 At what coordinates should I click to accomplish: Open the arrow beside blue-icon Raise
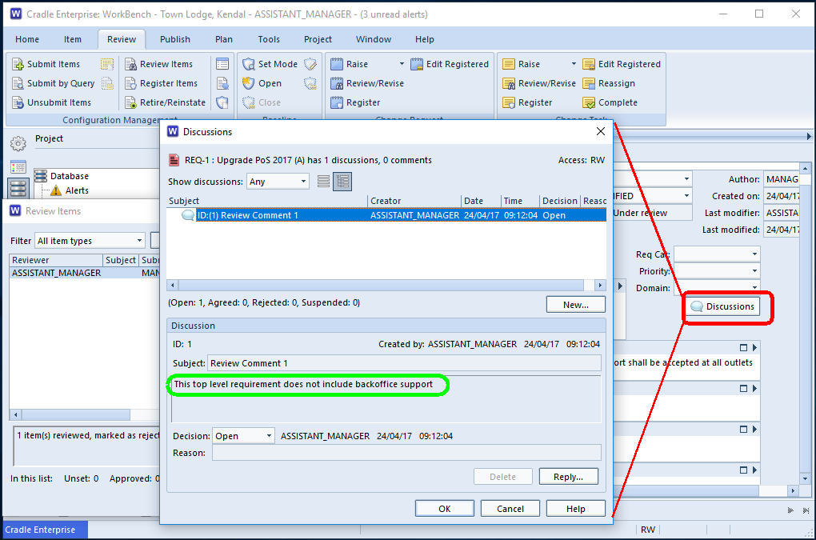pyautogui.click(x=402, y=64)
